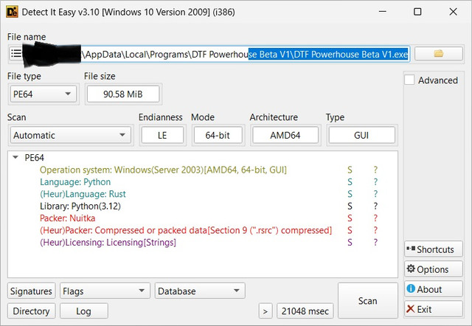This screenshot has height=326, width=472.
Task: Click ? info for Rust language row
Action: [375, 194]
